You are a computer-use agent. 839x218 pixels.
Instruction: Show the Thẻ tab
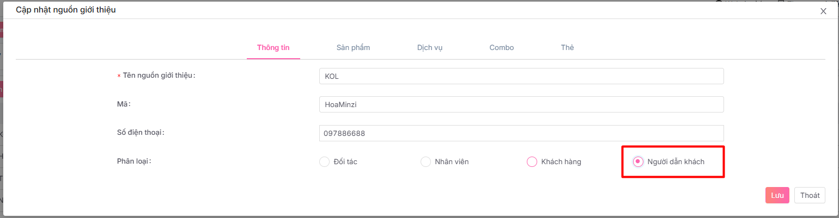[567, 48]
